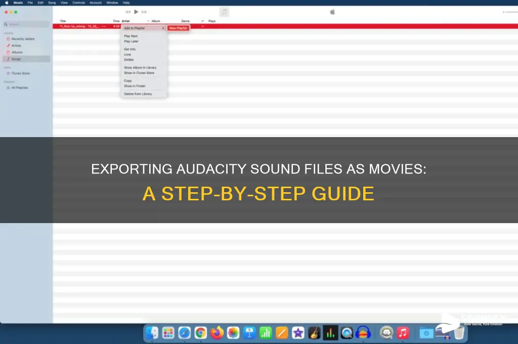Image resolution: width=518 pixels, height=344 pixels.
Task: Choose Show in iTunes Store
Action: click(139, 73)
